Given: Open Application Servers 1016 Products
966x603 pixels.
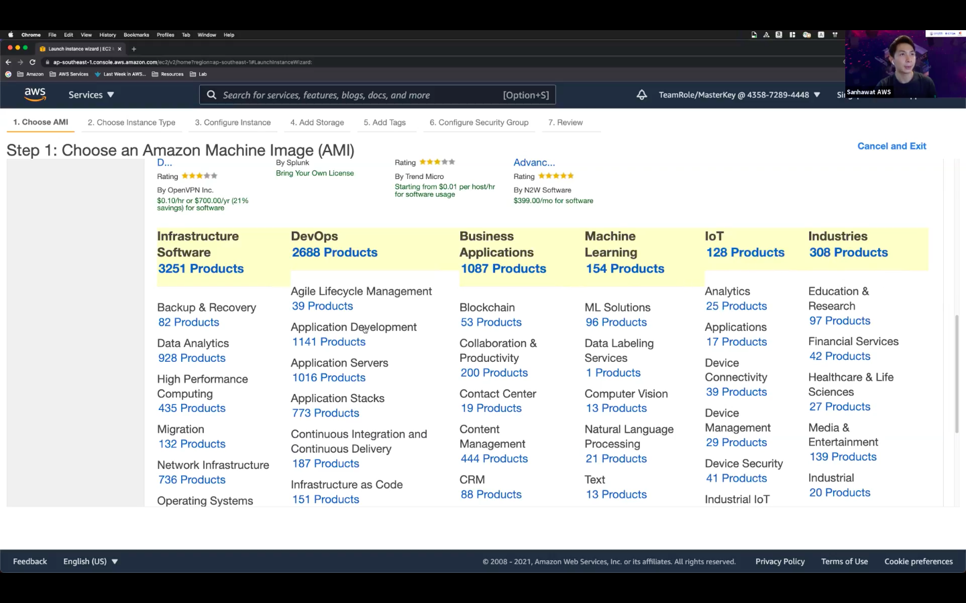Looking at the screenshot, I should tap(329, 377).
